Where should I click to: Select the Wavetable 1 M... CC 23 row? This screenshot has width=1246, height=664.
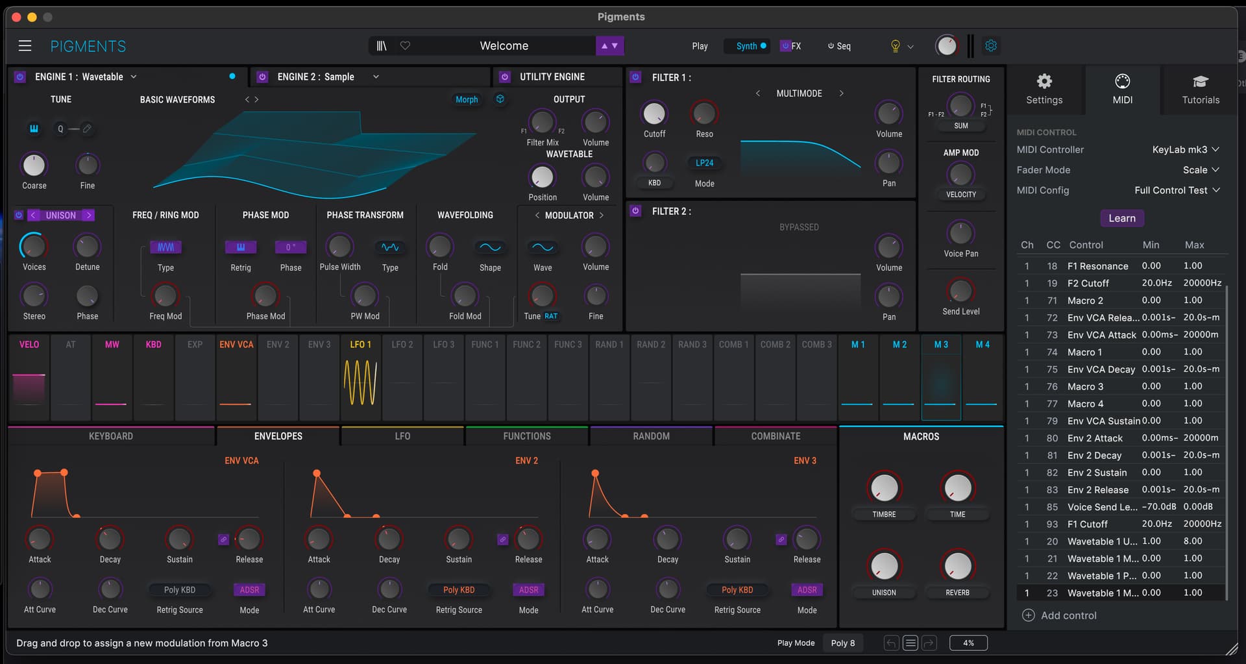click(x=1120, y=593)
